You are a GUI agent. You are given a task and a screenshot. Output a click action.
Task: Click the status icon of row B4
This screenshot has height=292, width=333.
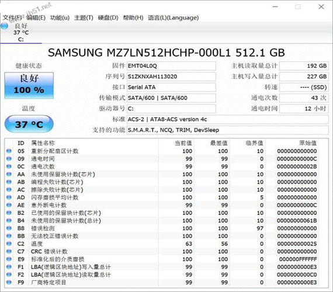point(9,220)
